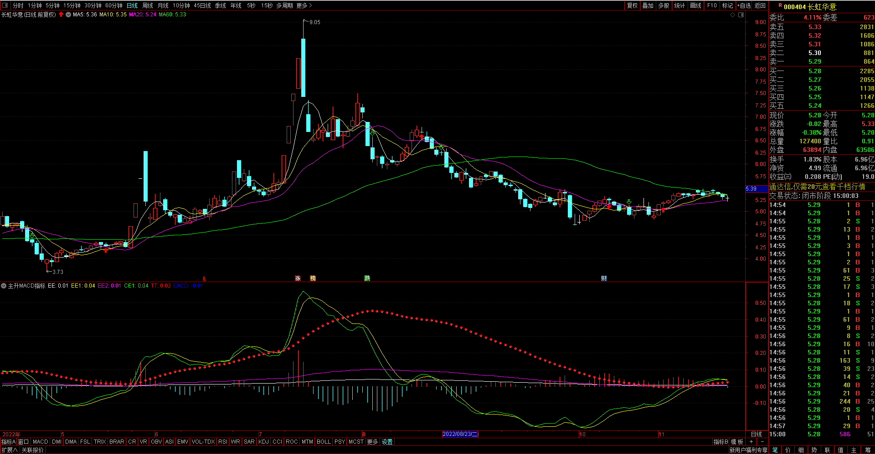This screenshot has width=875, height=455.
Task: Zoom out chart with the − button
Action: click(x=762, y=442)
